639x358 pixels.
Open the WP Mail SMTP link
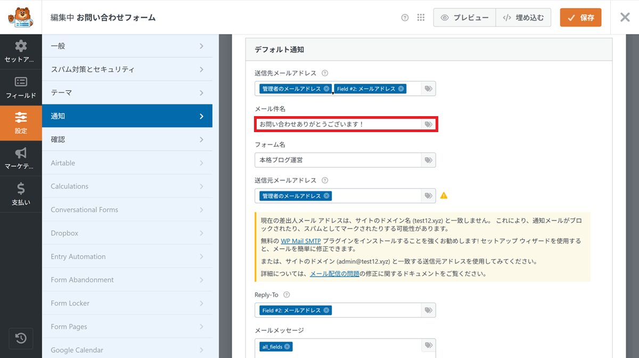point(300,241)
